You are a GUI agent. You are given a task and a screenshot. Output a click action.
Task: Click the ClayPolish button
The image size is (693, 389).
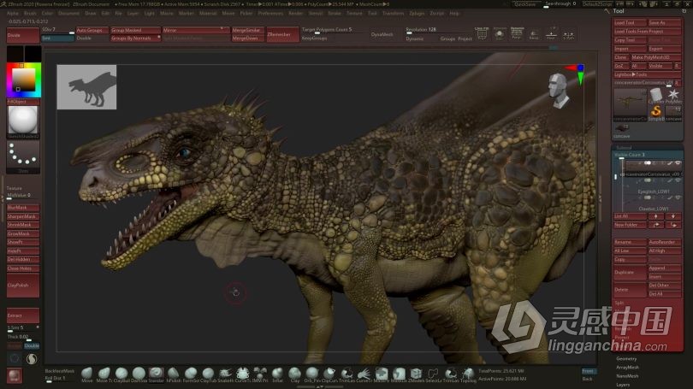[x=23, y=286]
